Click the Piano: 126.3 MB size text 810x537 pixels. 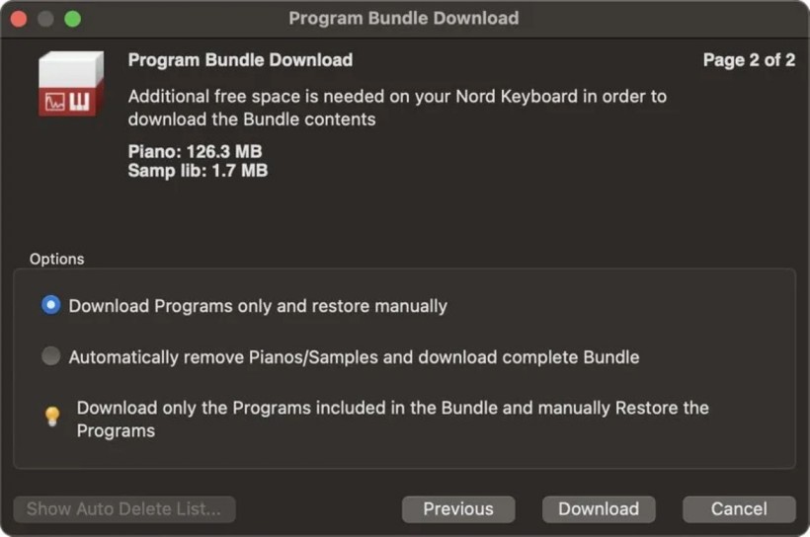(196, 151)
